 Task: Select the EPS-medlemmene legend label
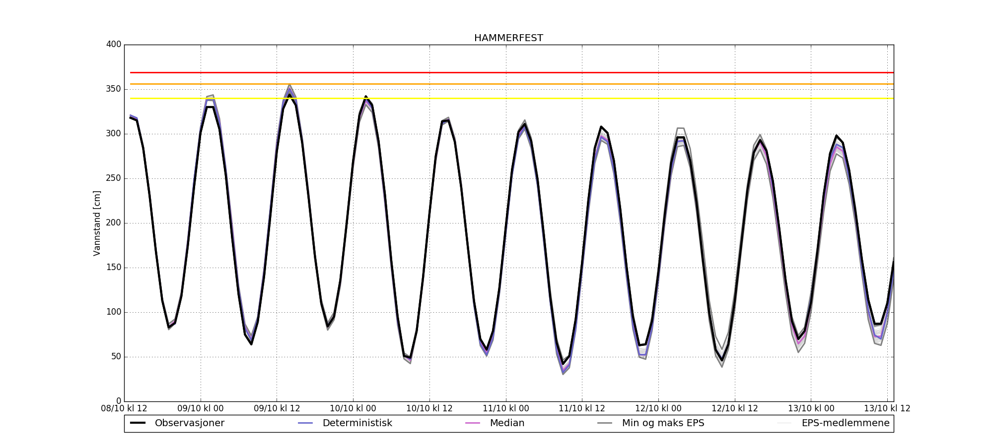[x=845, y=423]
